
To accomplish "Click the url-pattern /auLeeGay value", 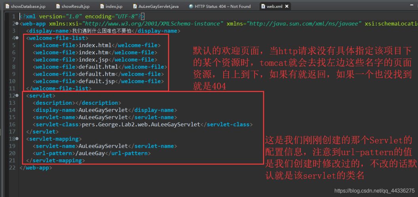I will pos(91,153).
